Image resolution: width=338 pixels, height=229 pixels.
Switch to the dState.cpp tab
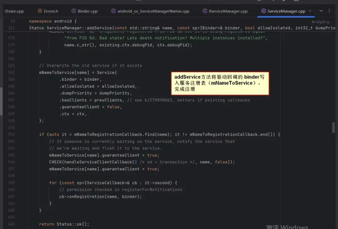(x=14, y=11)
